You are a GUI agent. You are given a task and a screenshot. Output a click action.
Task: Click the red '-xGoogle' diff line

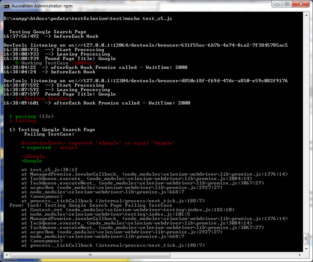(33, 156)
